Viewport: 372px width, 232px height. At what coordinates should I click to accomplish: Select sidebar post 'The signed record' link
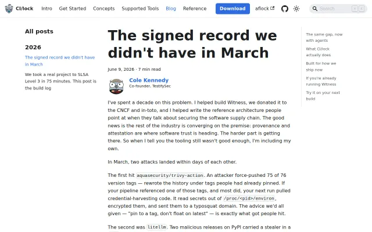tap(60, 61)
